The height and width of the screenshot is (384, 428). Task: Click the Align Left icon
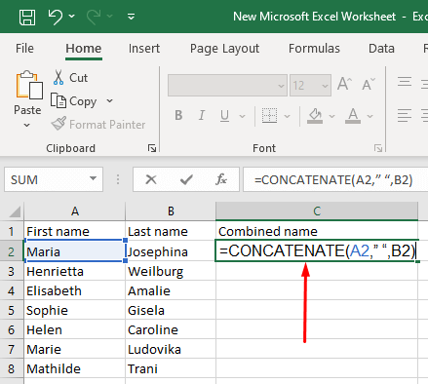405,115
